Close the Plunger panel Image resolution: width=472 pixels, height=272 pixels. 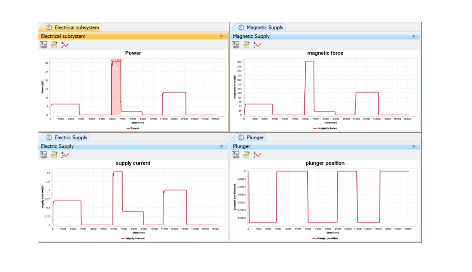click(413, 146)
